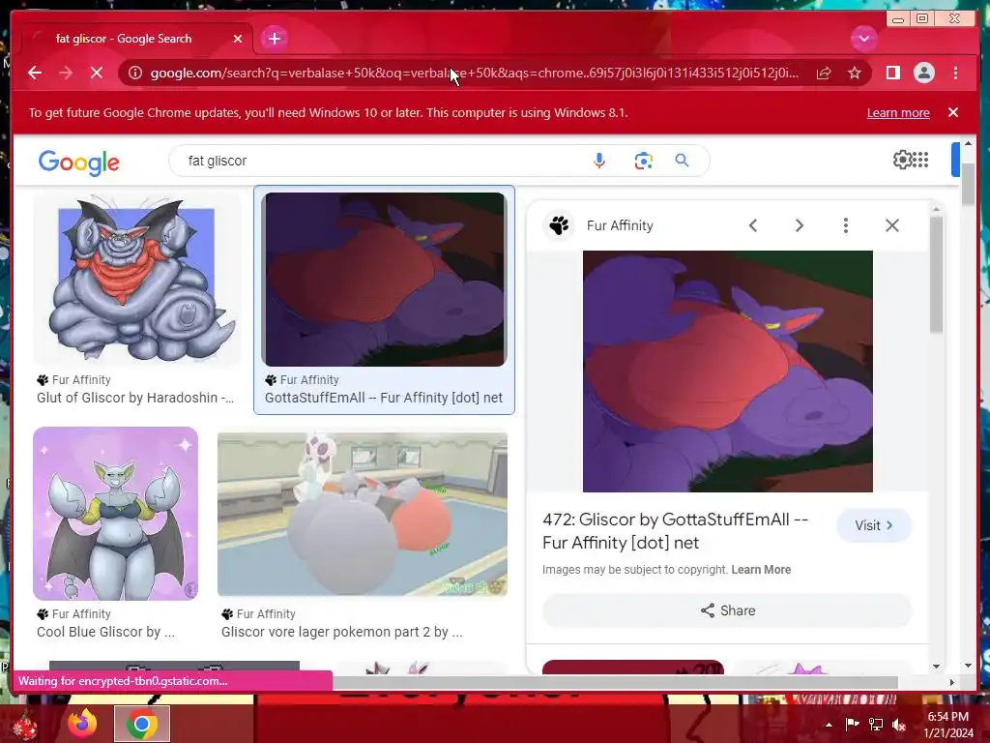
Task: Go back using the browser back arrow
Action: (35, 73)
